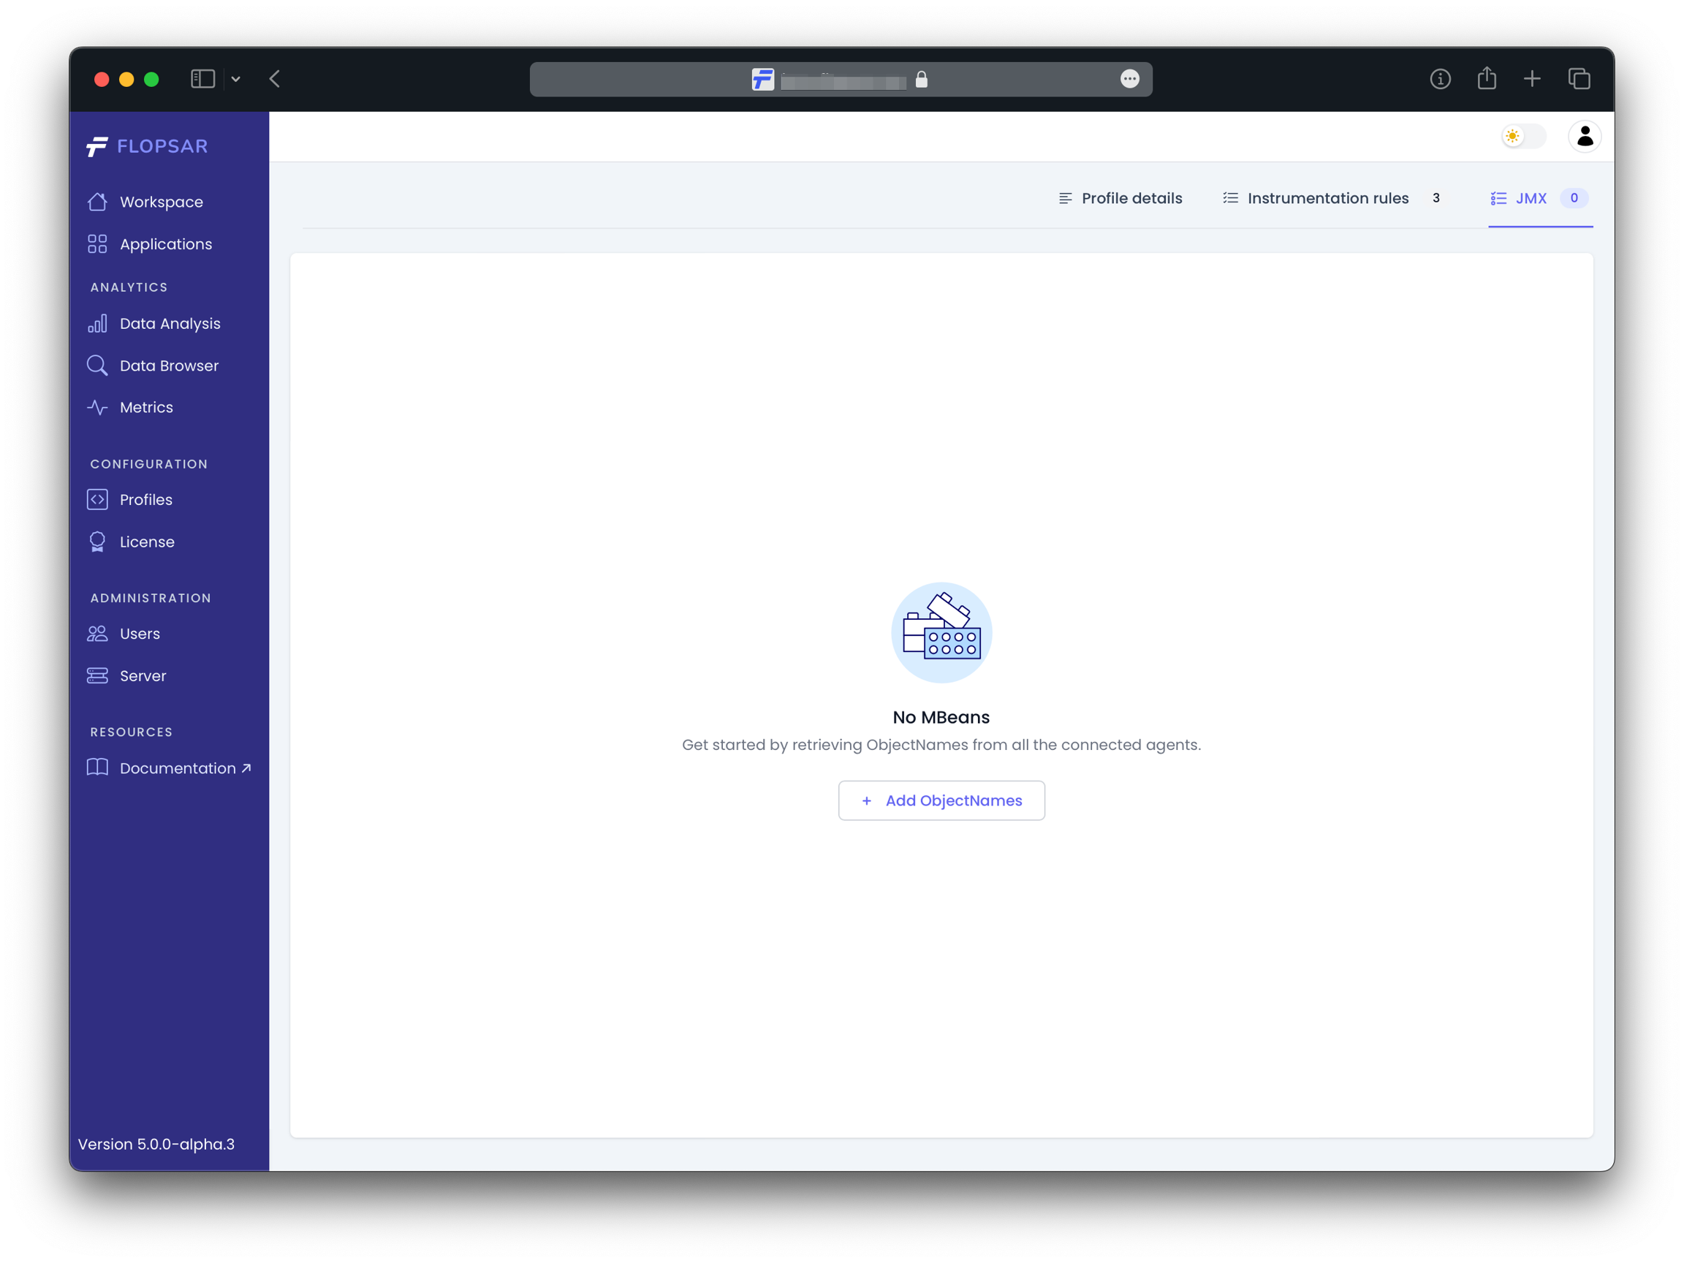Open the page options ellipsis in the address bar

(1129, 79)
